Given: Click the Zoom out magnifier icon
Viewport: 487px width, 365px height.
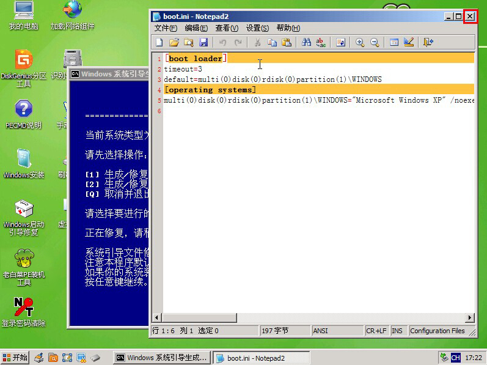Looking at the screenshot, I should click(375, 42).
